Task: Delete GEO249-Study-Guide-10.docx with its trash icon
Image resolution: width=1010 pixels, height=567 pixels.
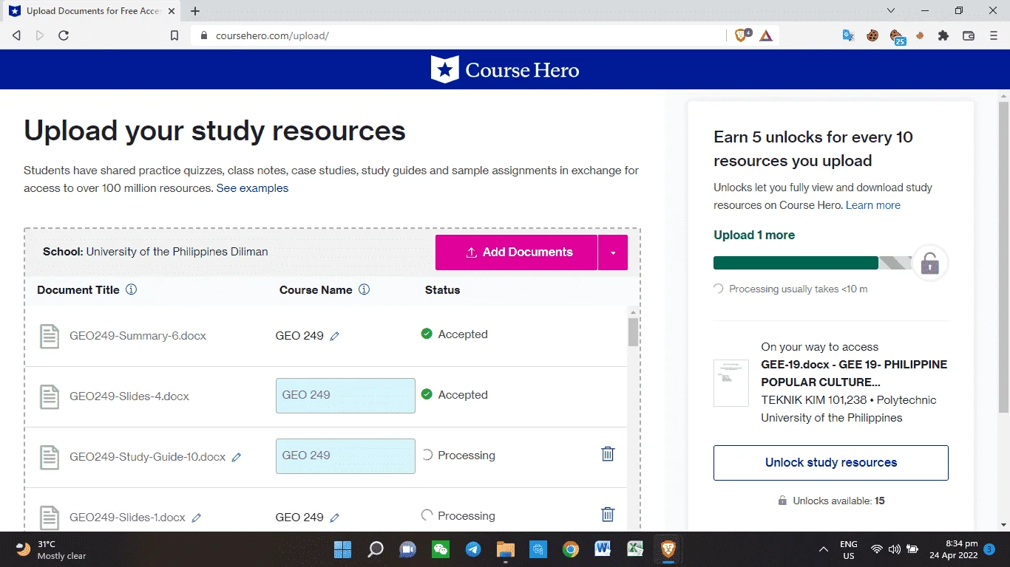Action: 608,454
